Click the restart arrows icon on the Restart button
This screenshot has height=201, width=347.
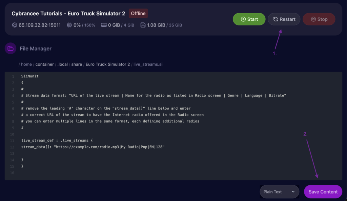coord(277,19)
